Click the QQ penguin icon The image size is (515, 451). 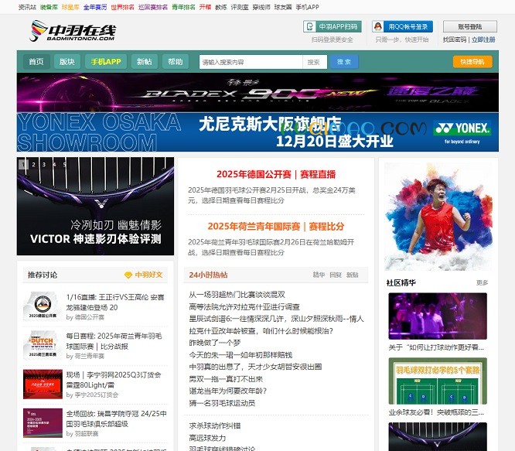pos(378,26)
